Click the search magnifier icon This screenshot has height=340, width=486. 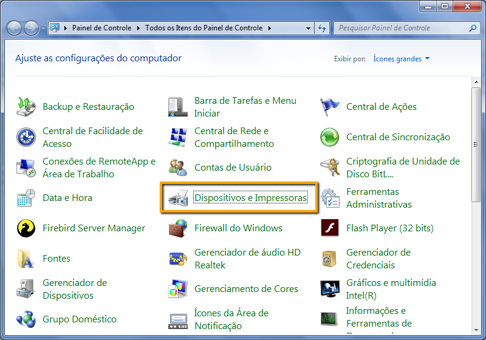pos(473,28)
